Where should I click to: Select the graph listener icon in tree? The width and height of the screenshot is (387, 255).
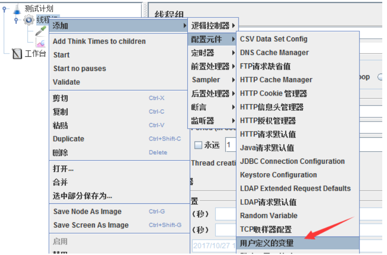point(41,43)
